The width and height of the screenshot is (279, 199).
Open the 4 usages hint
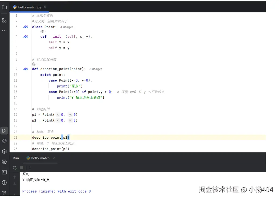point(67,27)
